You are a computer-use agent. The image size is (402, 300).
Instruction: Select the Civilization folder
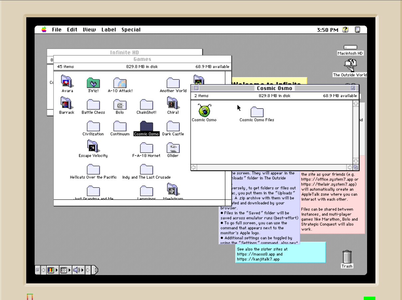tap(93, 126)
